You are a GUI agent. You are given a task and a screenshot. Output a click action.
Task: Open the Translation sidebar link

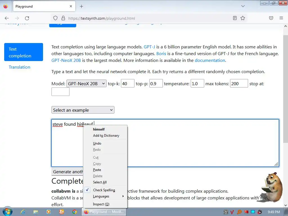(19, 67)
